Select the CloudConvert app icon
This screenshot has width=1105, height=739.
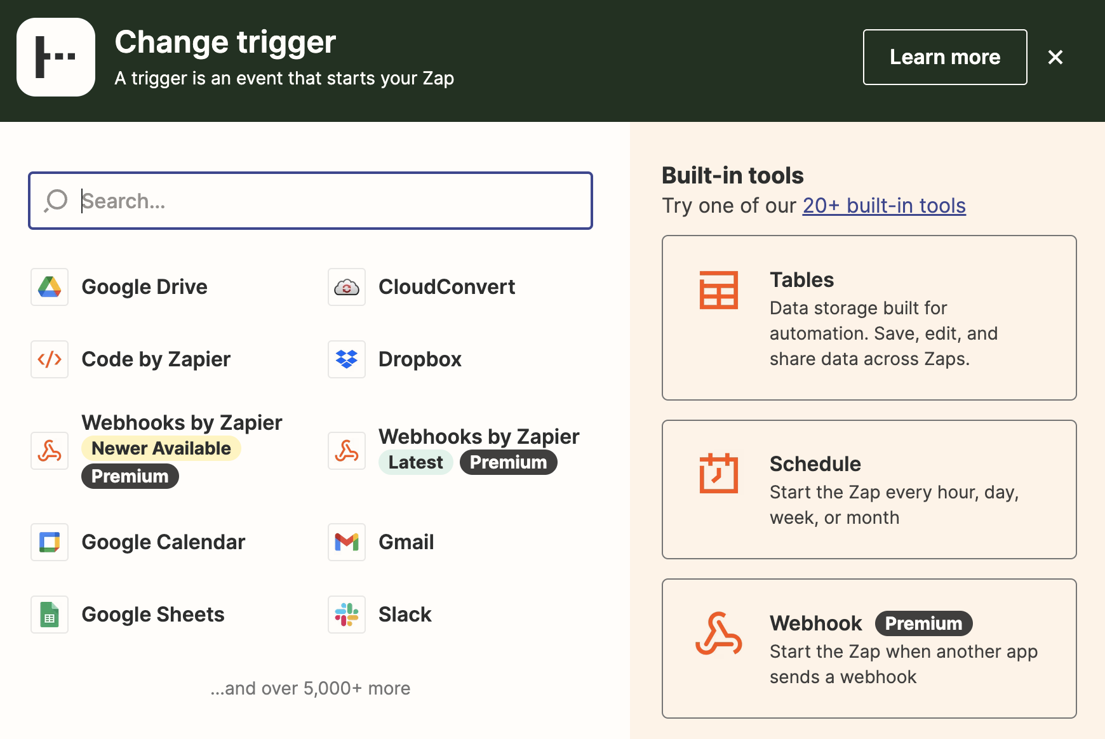point(347,287)
